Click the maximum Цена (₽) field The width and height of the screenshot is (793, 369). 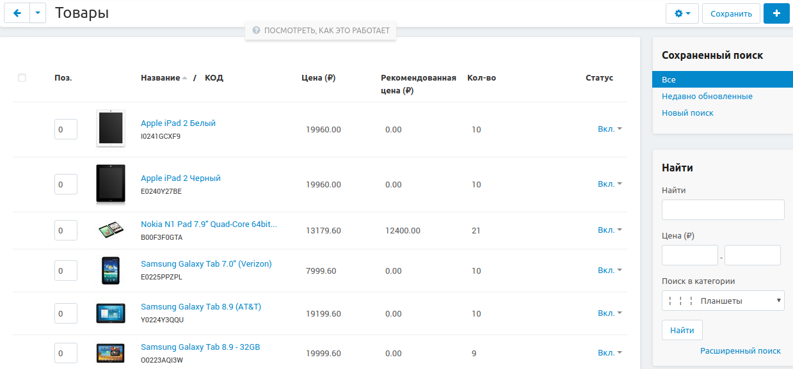tap(753, 255)
